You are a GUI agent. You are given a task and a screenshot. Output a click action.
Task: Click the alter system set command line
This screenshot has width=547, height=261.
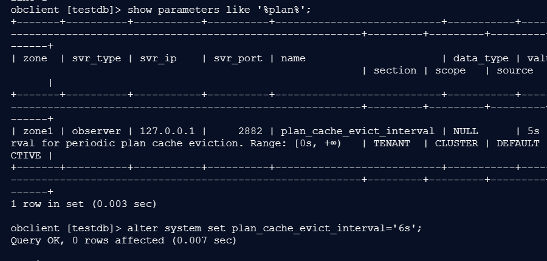(x=275, y=229)
